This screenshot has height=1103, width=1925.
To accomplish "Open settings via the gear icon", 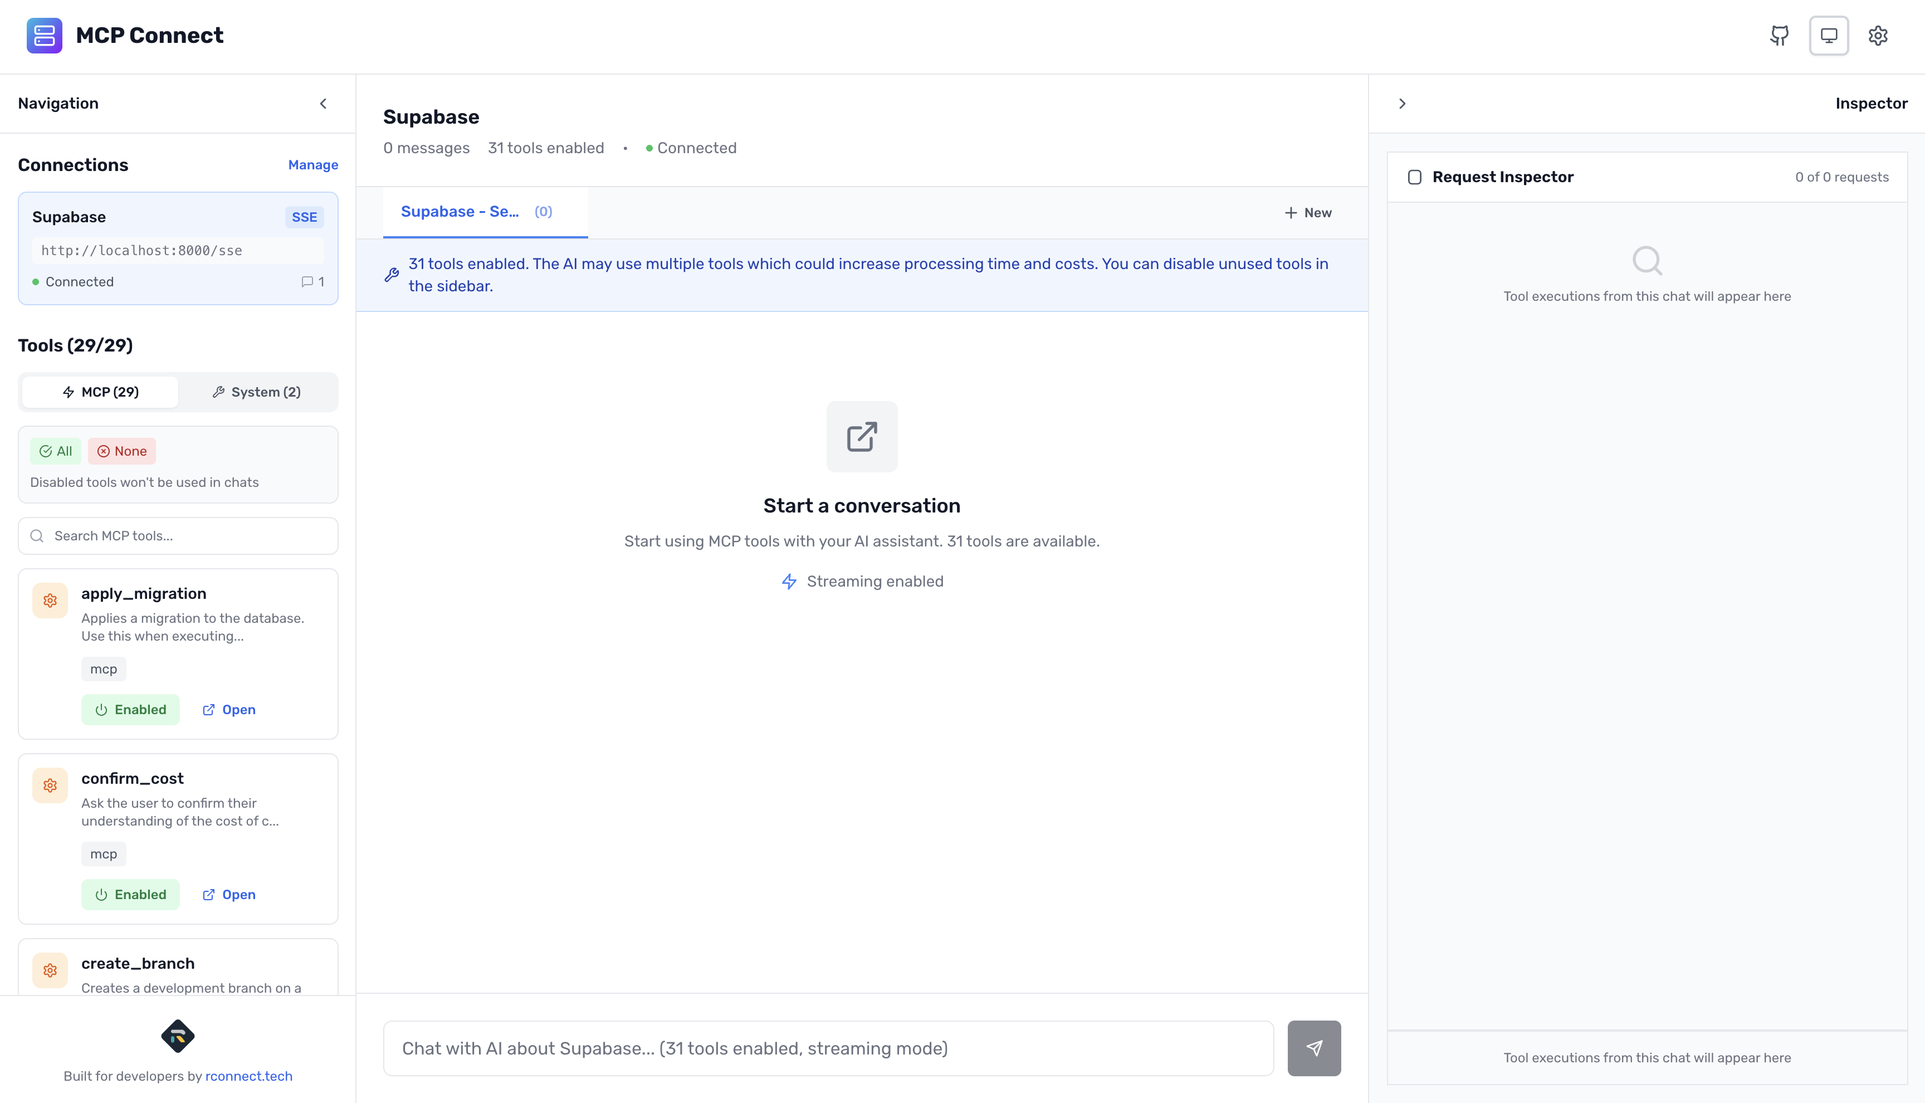I will [x=1878, y=36].
